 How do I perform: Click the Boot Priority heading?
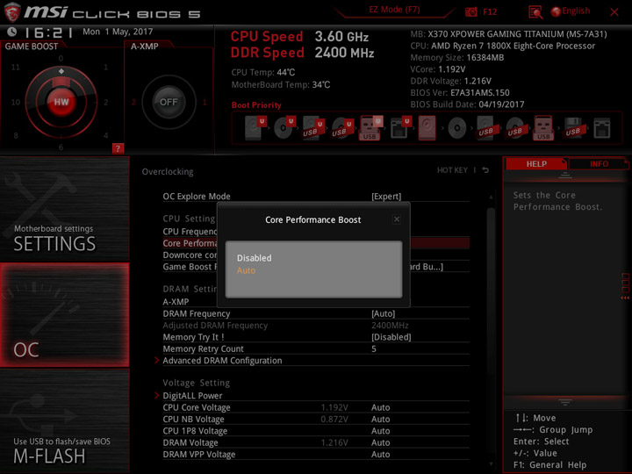coord(256,104)
